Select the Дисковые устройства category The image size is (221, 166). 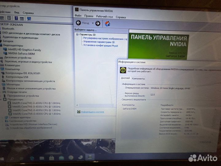tap(18, 57)
